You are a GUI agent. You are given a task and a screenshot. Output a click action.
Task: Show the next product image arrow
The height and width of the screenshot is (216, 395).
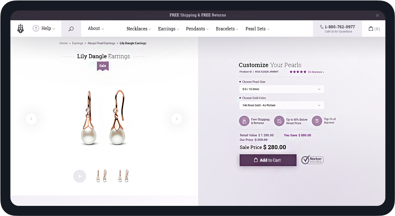point(177,119)
